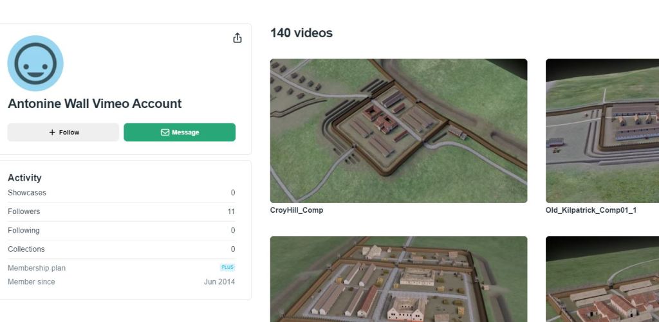Open the Showcases activity row
This screenshot has width=659, height=322.
click(x=122, y=193)
